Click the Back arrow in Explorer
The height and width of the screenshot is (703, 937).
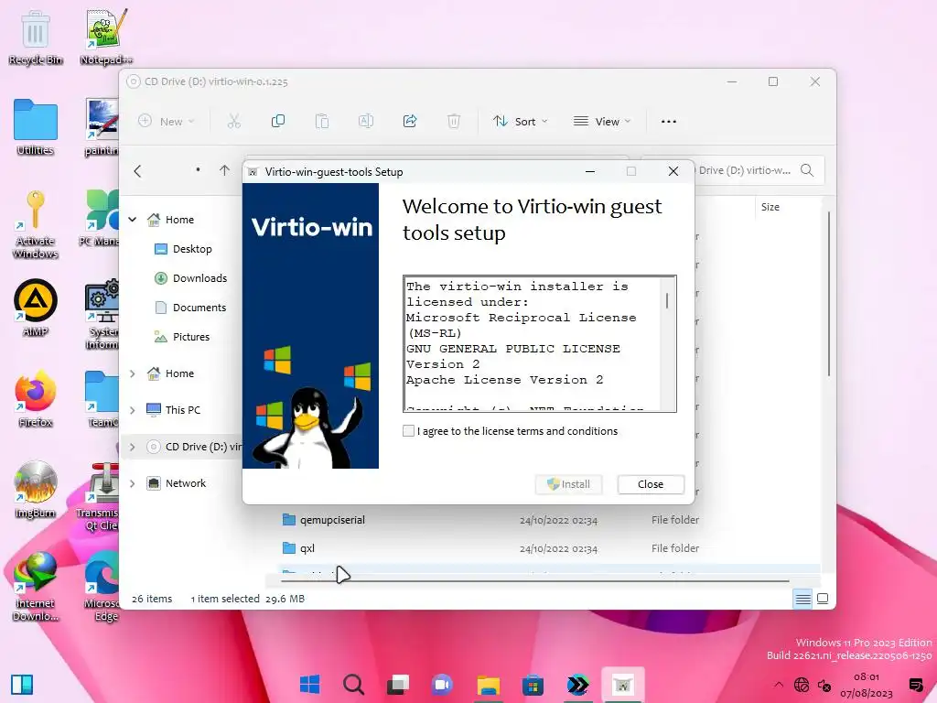coord(137,171)
